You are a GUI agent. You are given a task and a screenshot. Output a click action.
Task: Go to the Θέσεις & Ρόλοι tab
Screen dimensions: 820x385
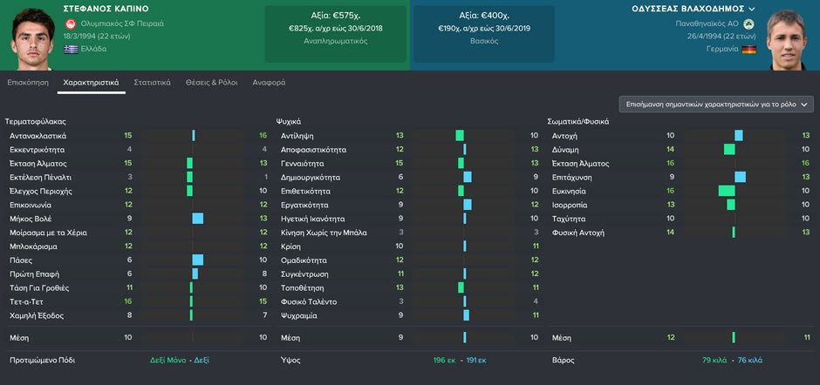211,83
